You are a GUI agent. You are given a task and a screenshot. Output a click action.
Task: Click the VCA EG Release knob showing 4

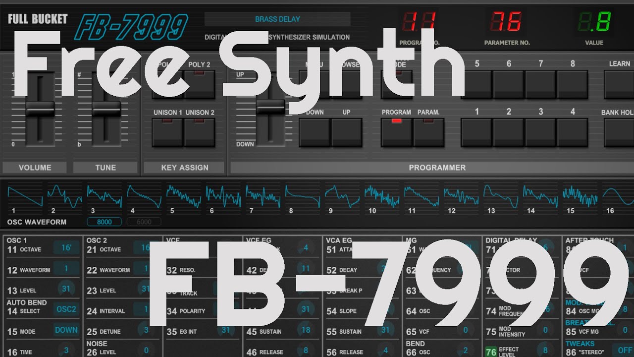(x=385, y=350)
